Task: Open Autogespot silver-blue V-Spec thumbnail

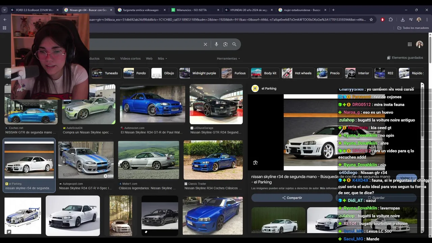Action: point(86,160)
